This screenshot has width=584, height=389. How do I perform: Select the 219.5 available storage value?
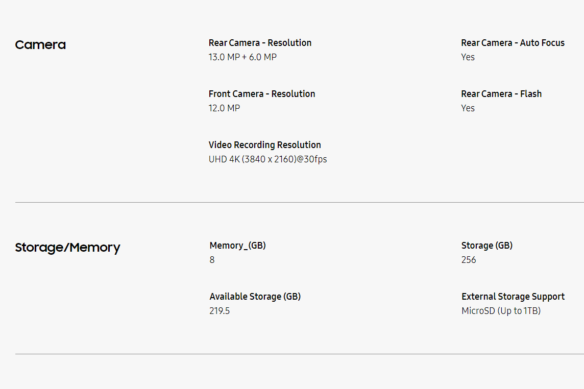click(220, 311)
